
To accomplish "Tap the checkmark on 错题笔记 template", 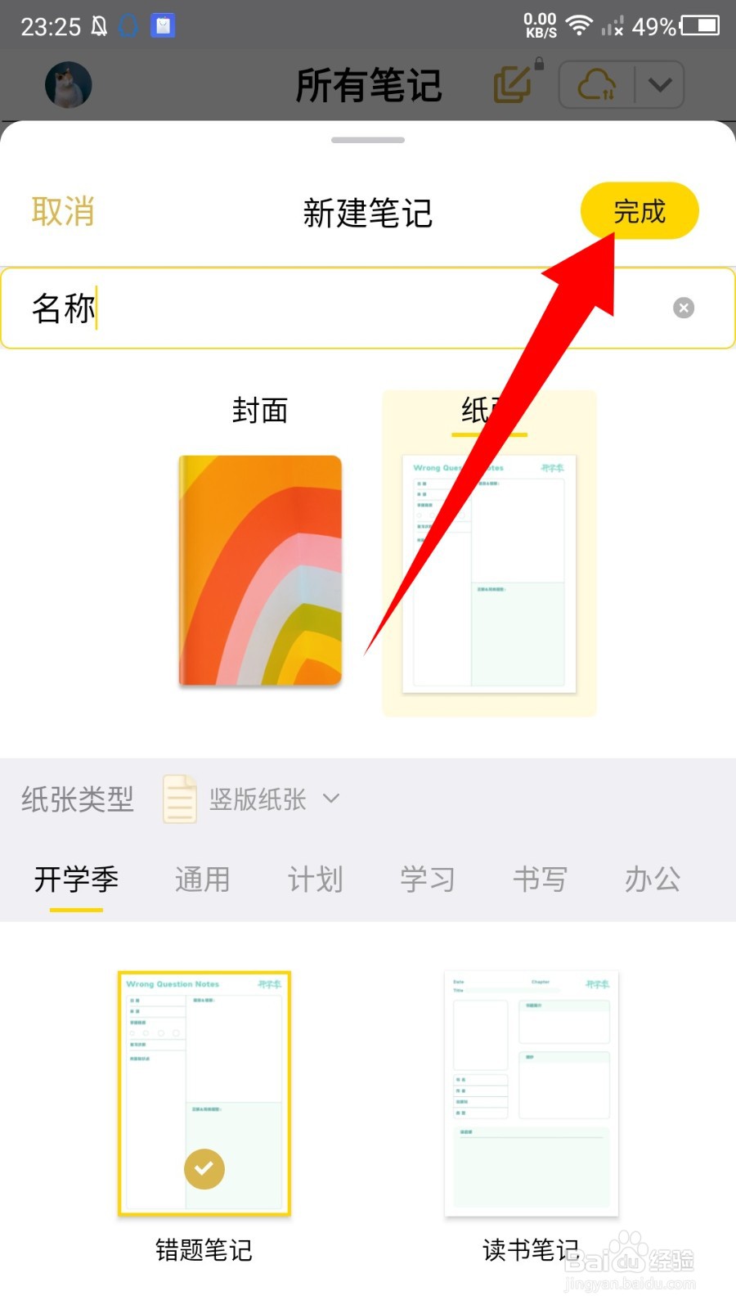I will pyautogui.click(x=204, y=1169).
